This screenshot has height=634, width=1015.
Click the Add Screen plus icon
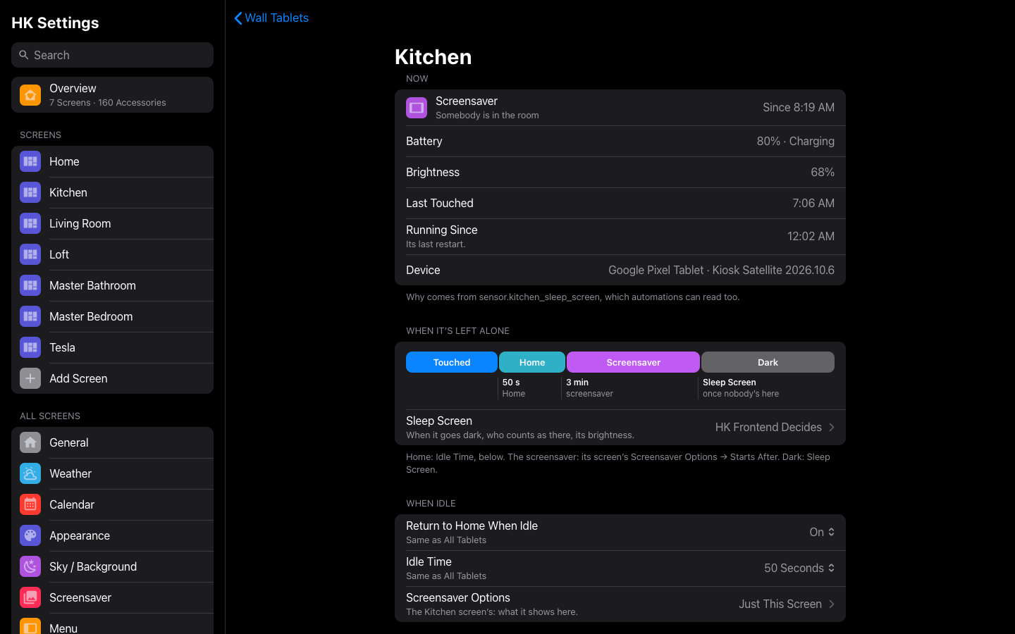(x=30, y=378)
